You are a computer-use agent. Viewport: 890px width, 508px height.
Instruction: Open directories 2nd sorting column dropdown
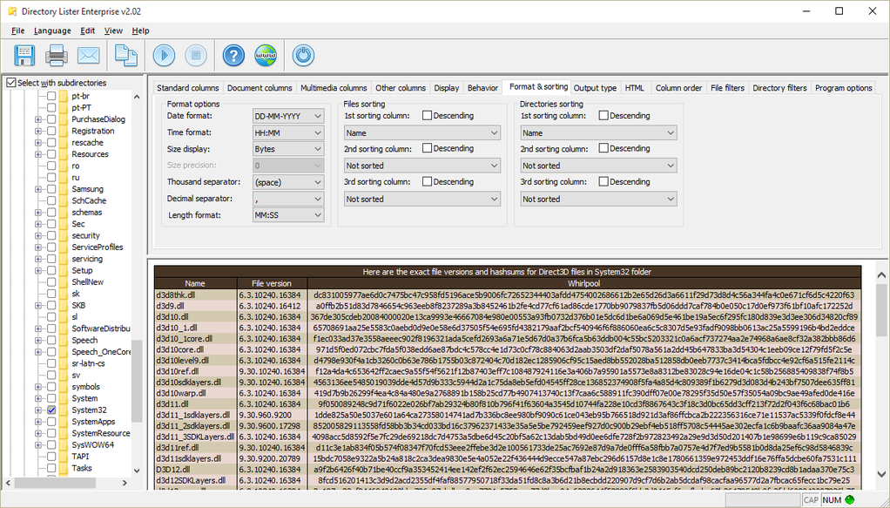[598, 166]
